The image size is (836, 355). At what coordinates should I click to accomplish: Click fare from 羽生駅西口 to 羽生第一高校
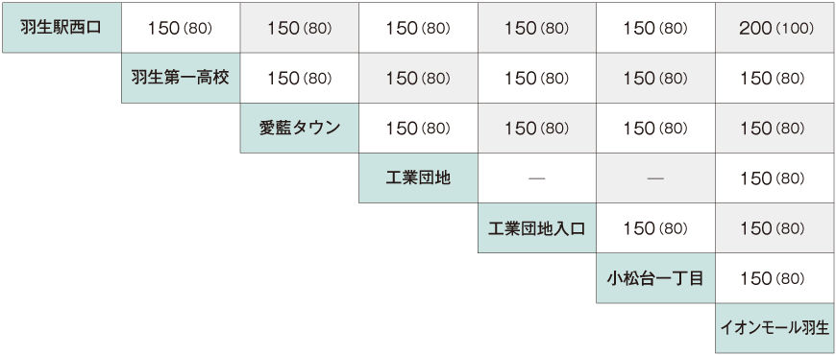point(181,28)
